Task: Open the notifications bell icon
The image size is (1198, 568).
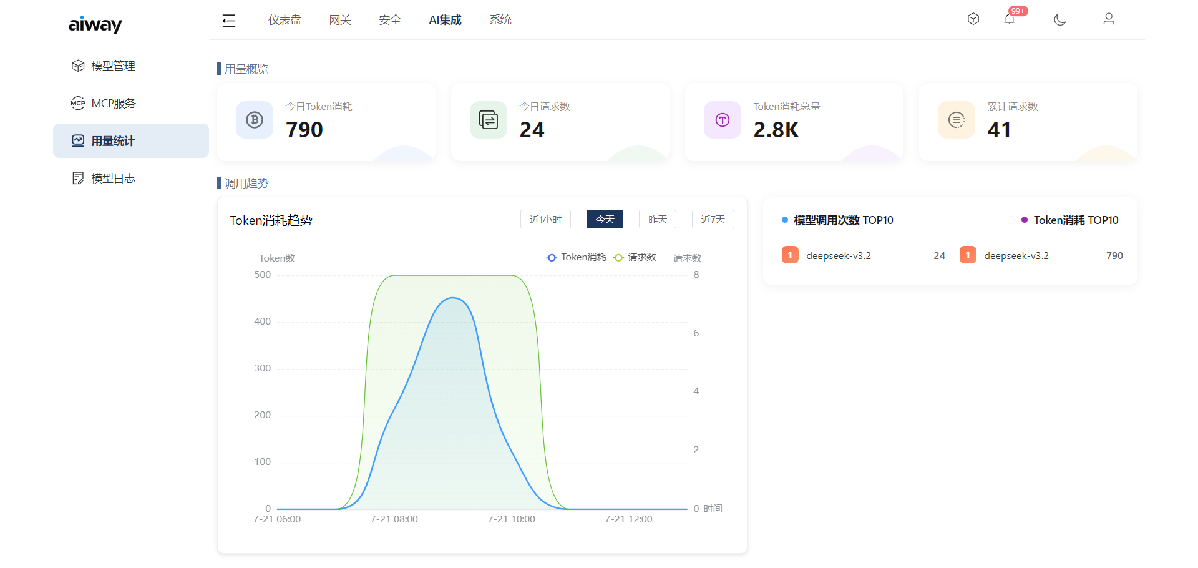Action: tap(1009, 19)
